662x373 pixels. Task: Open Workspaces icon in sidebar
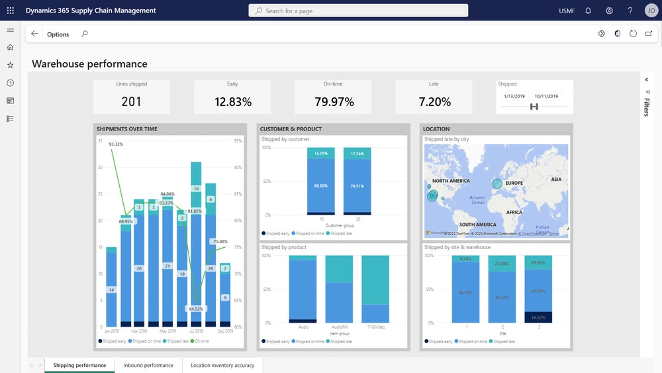(10, 101)
